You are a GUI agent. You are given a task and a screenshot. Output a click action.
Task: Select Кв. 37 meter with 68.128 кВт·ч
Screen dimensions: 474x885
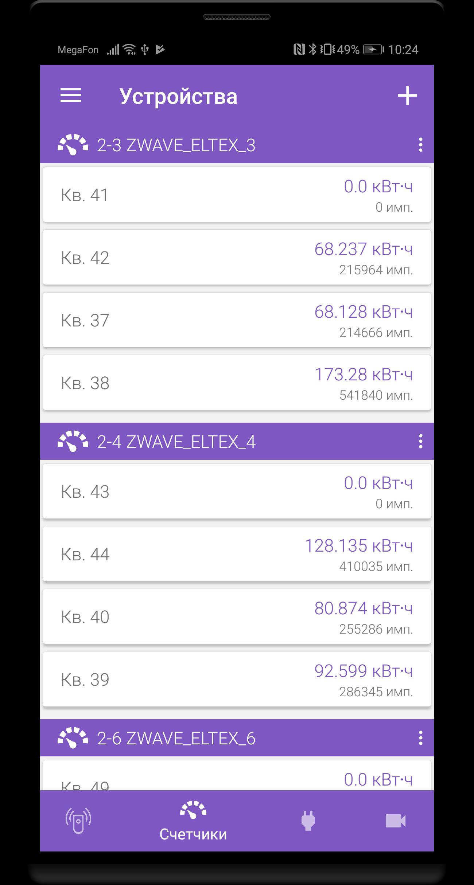237,320
